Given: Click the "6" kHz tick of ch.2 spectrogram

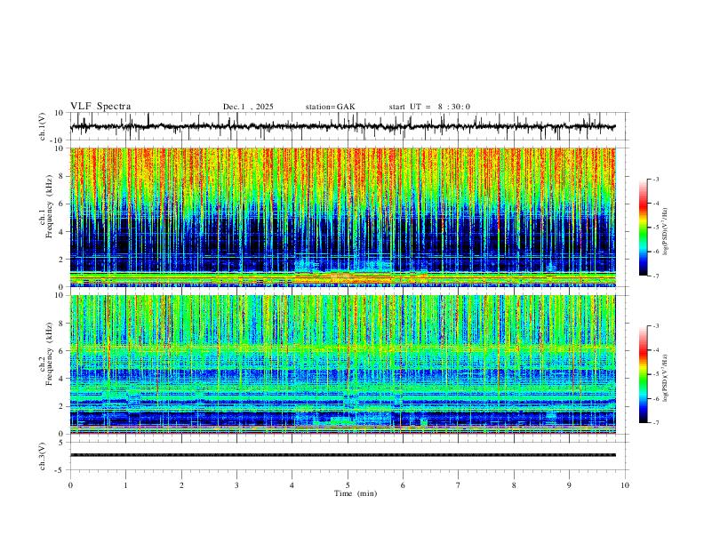Looking at the screenshot, I should click(x=61, y=351).
